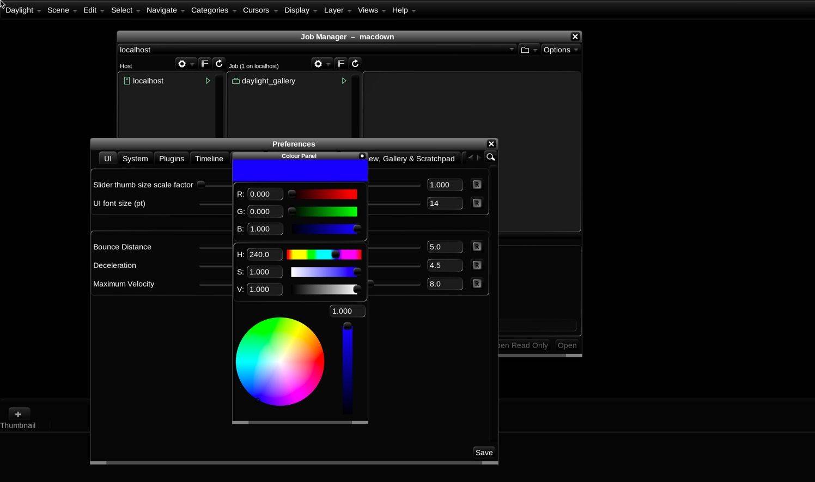This screenshot has height=482, width=815.
Task: Click the sort list icon next to Host gear
Action: 205,64
